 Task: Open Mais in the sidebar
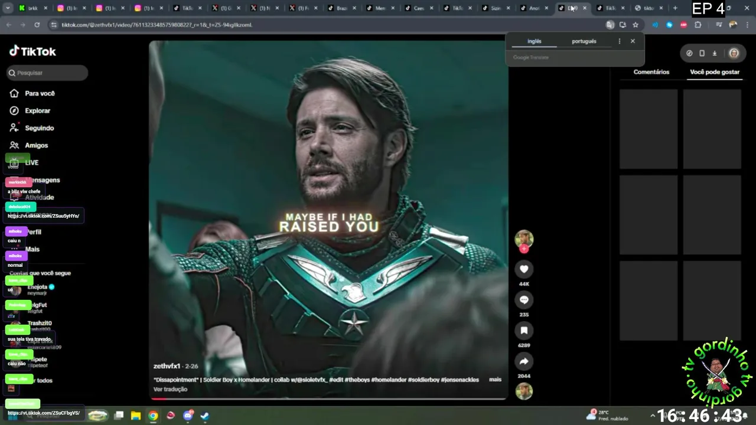point(32,249)
